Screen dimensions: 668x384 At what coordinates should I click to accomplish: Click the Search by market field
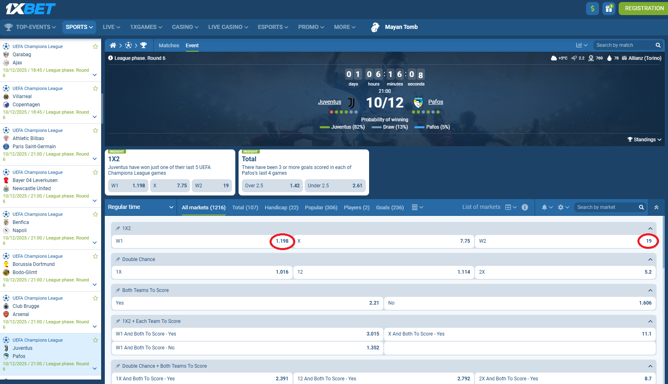pyautogui.click(x=606, y=207)
